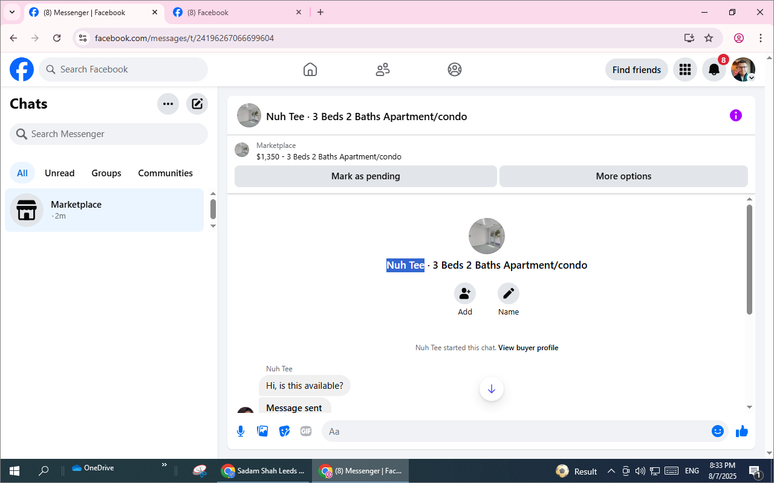Image resolution: width=774 pixels, height=483 pixels.
Task: Click the Find friends button
Action: click(637, 69)
